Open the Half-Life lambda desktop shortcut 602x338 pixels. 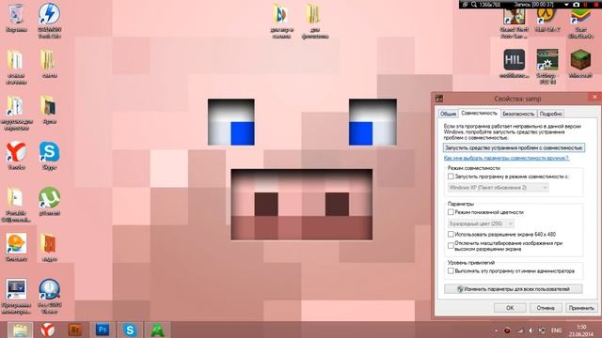coord(547,17)
